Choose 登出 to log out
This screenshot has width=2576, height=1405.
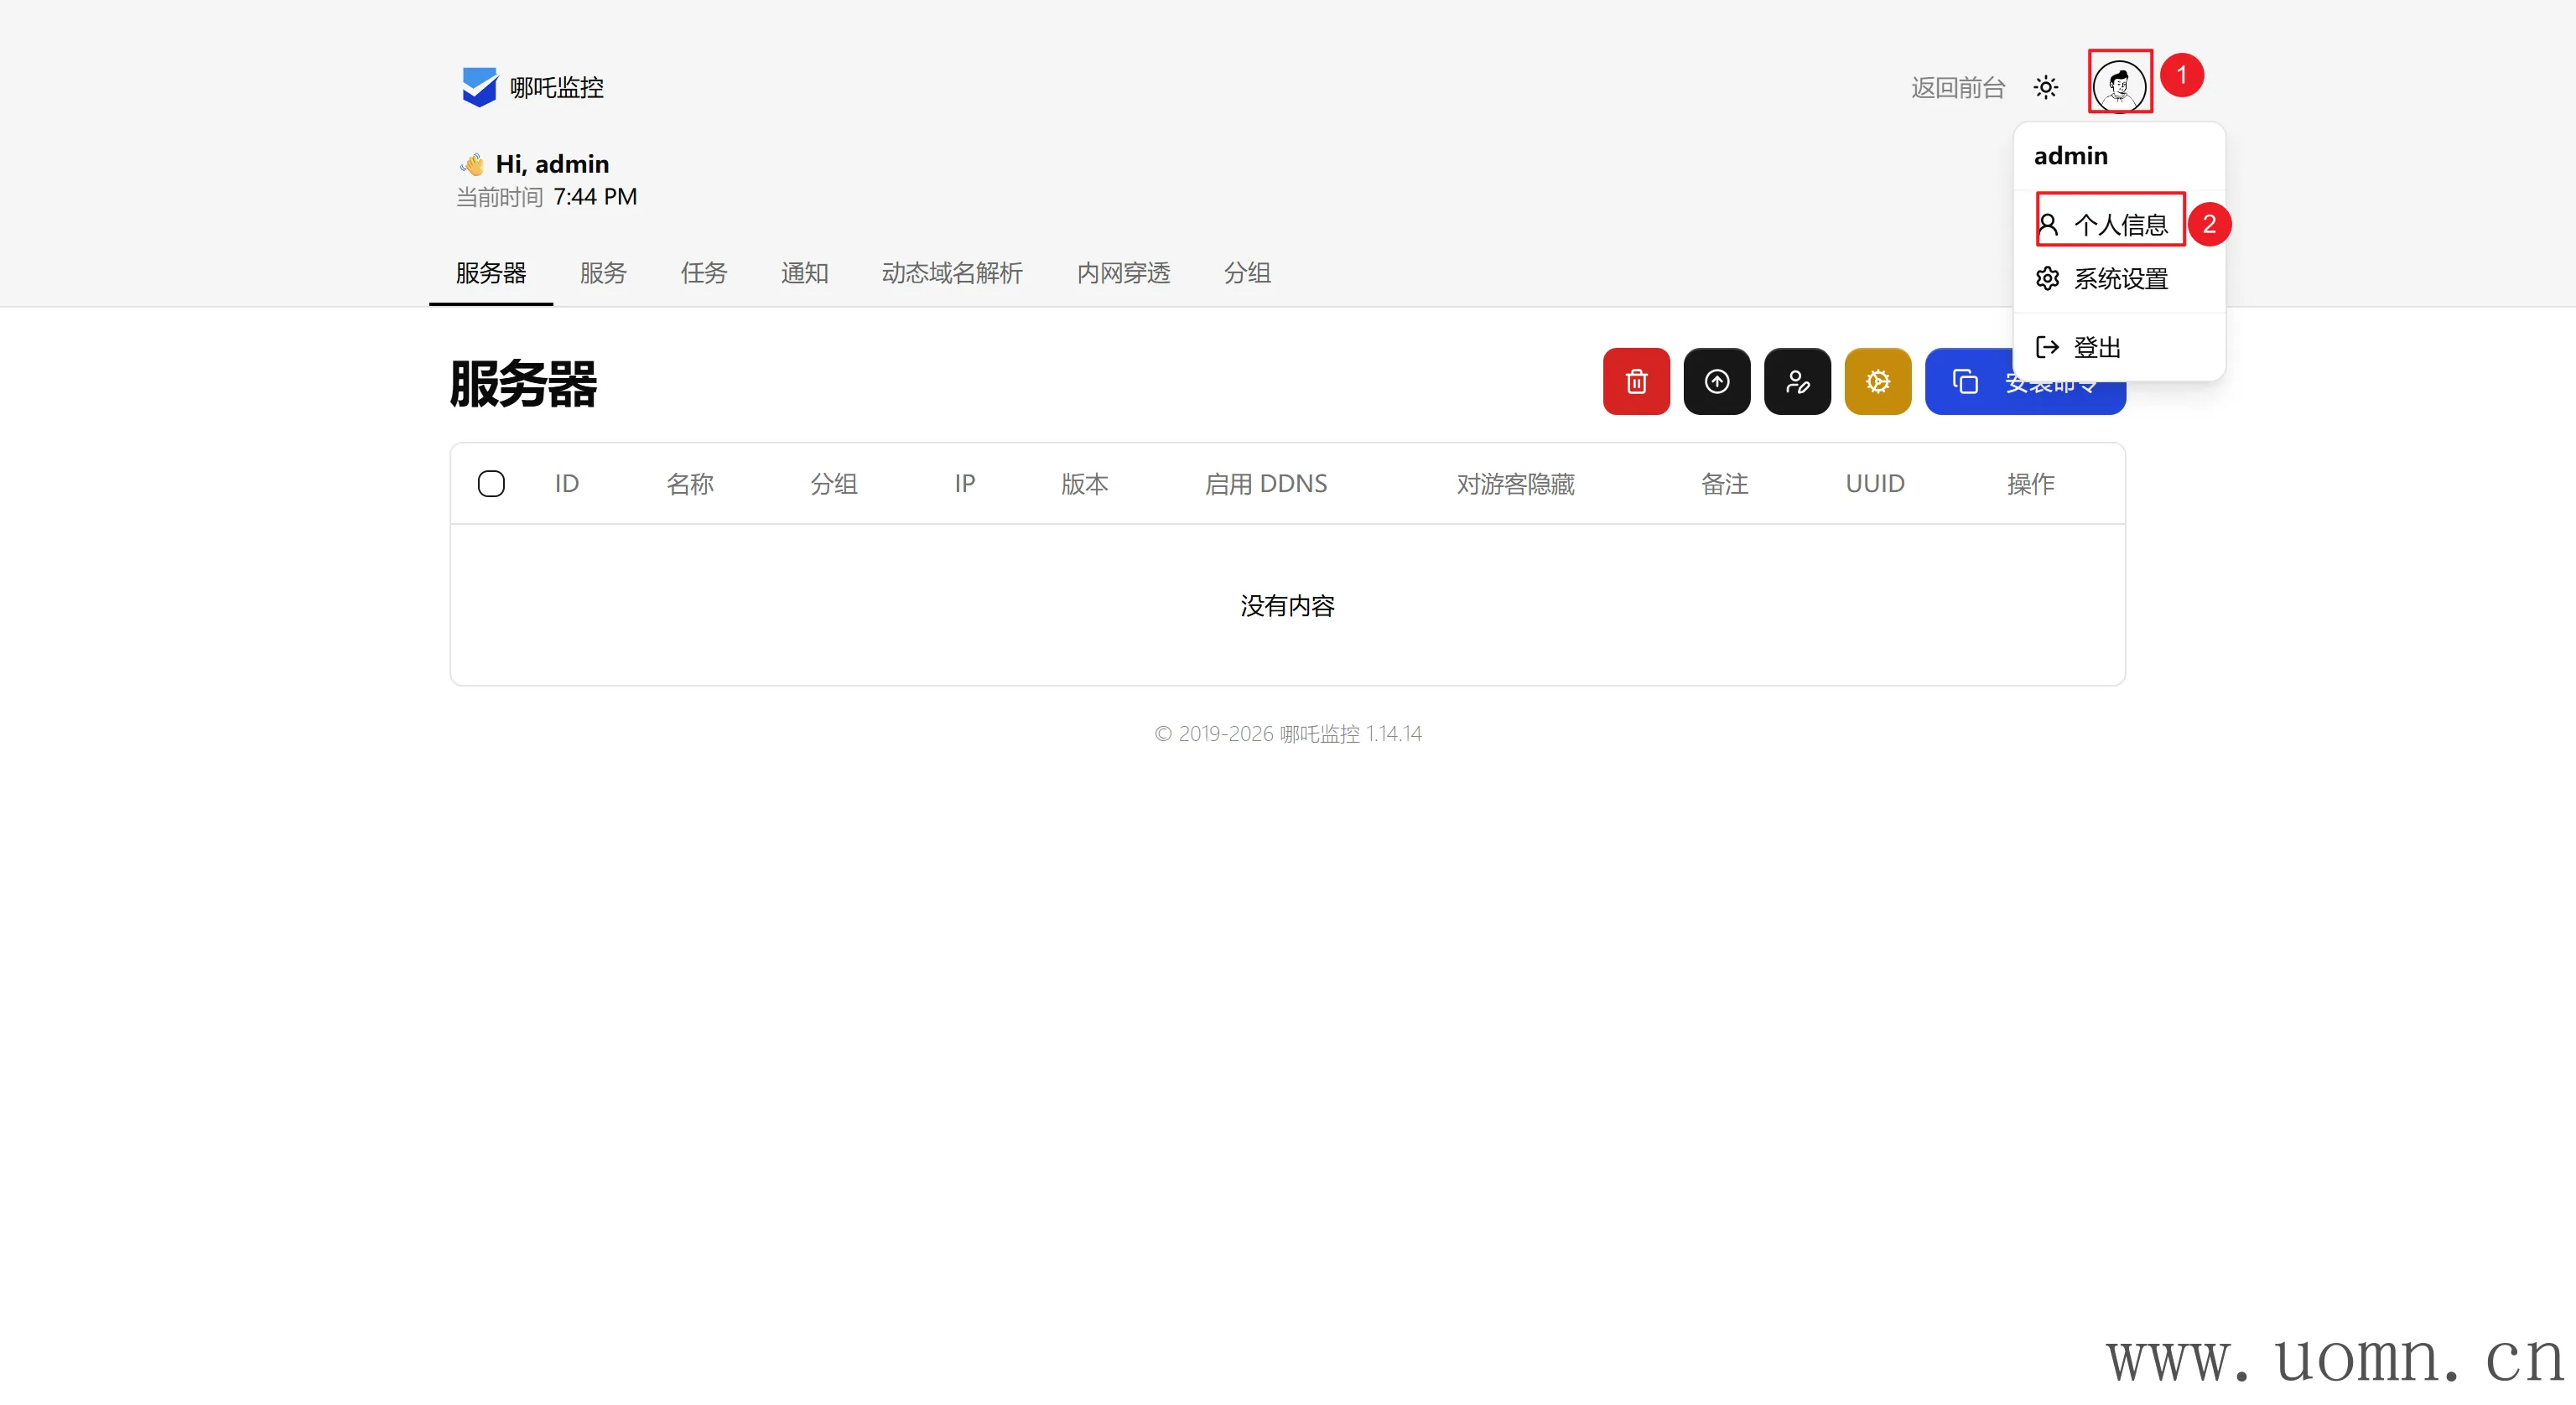pyautogui.click(x=2095, y=347)
